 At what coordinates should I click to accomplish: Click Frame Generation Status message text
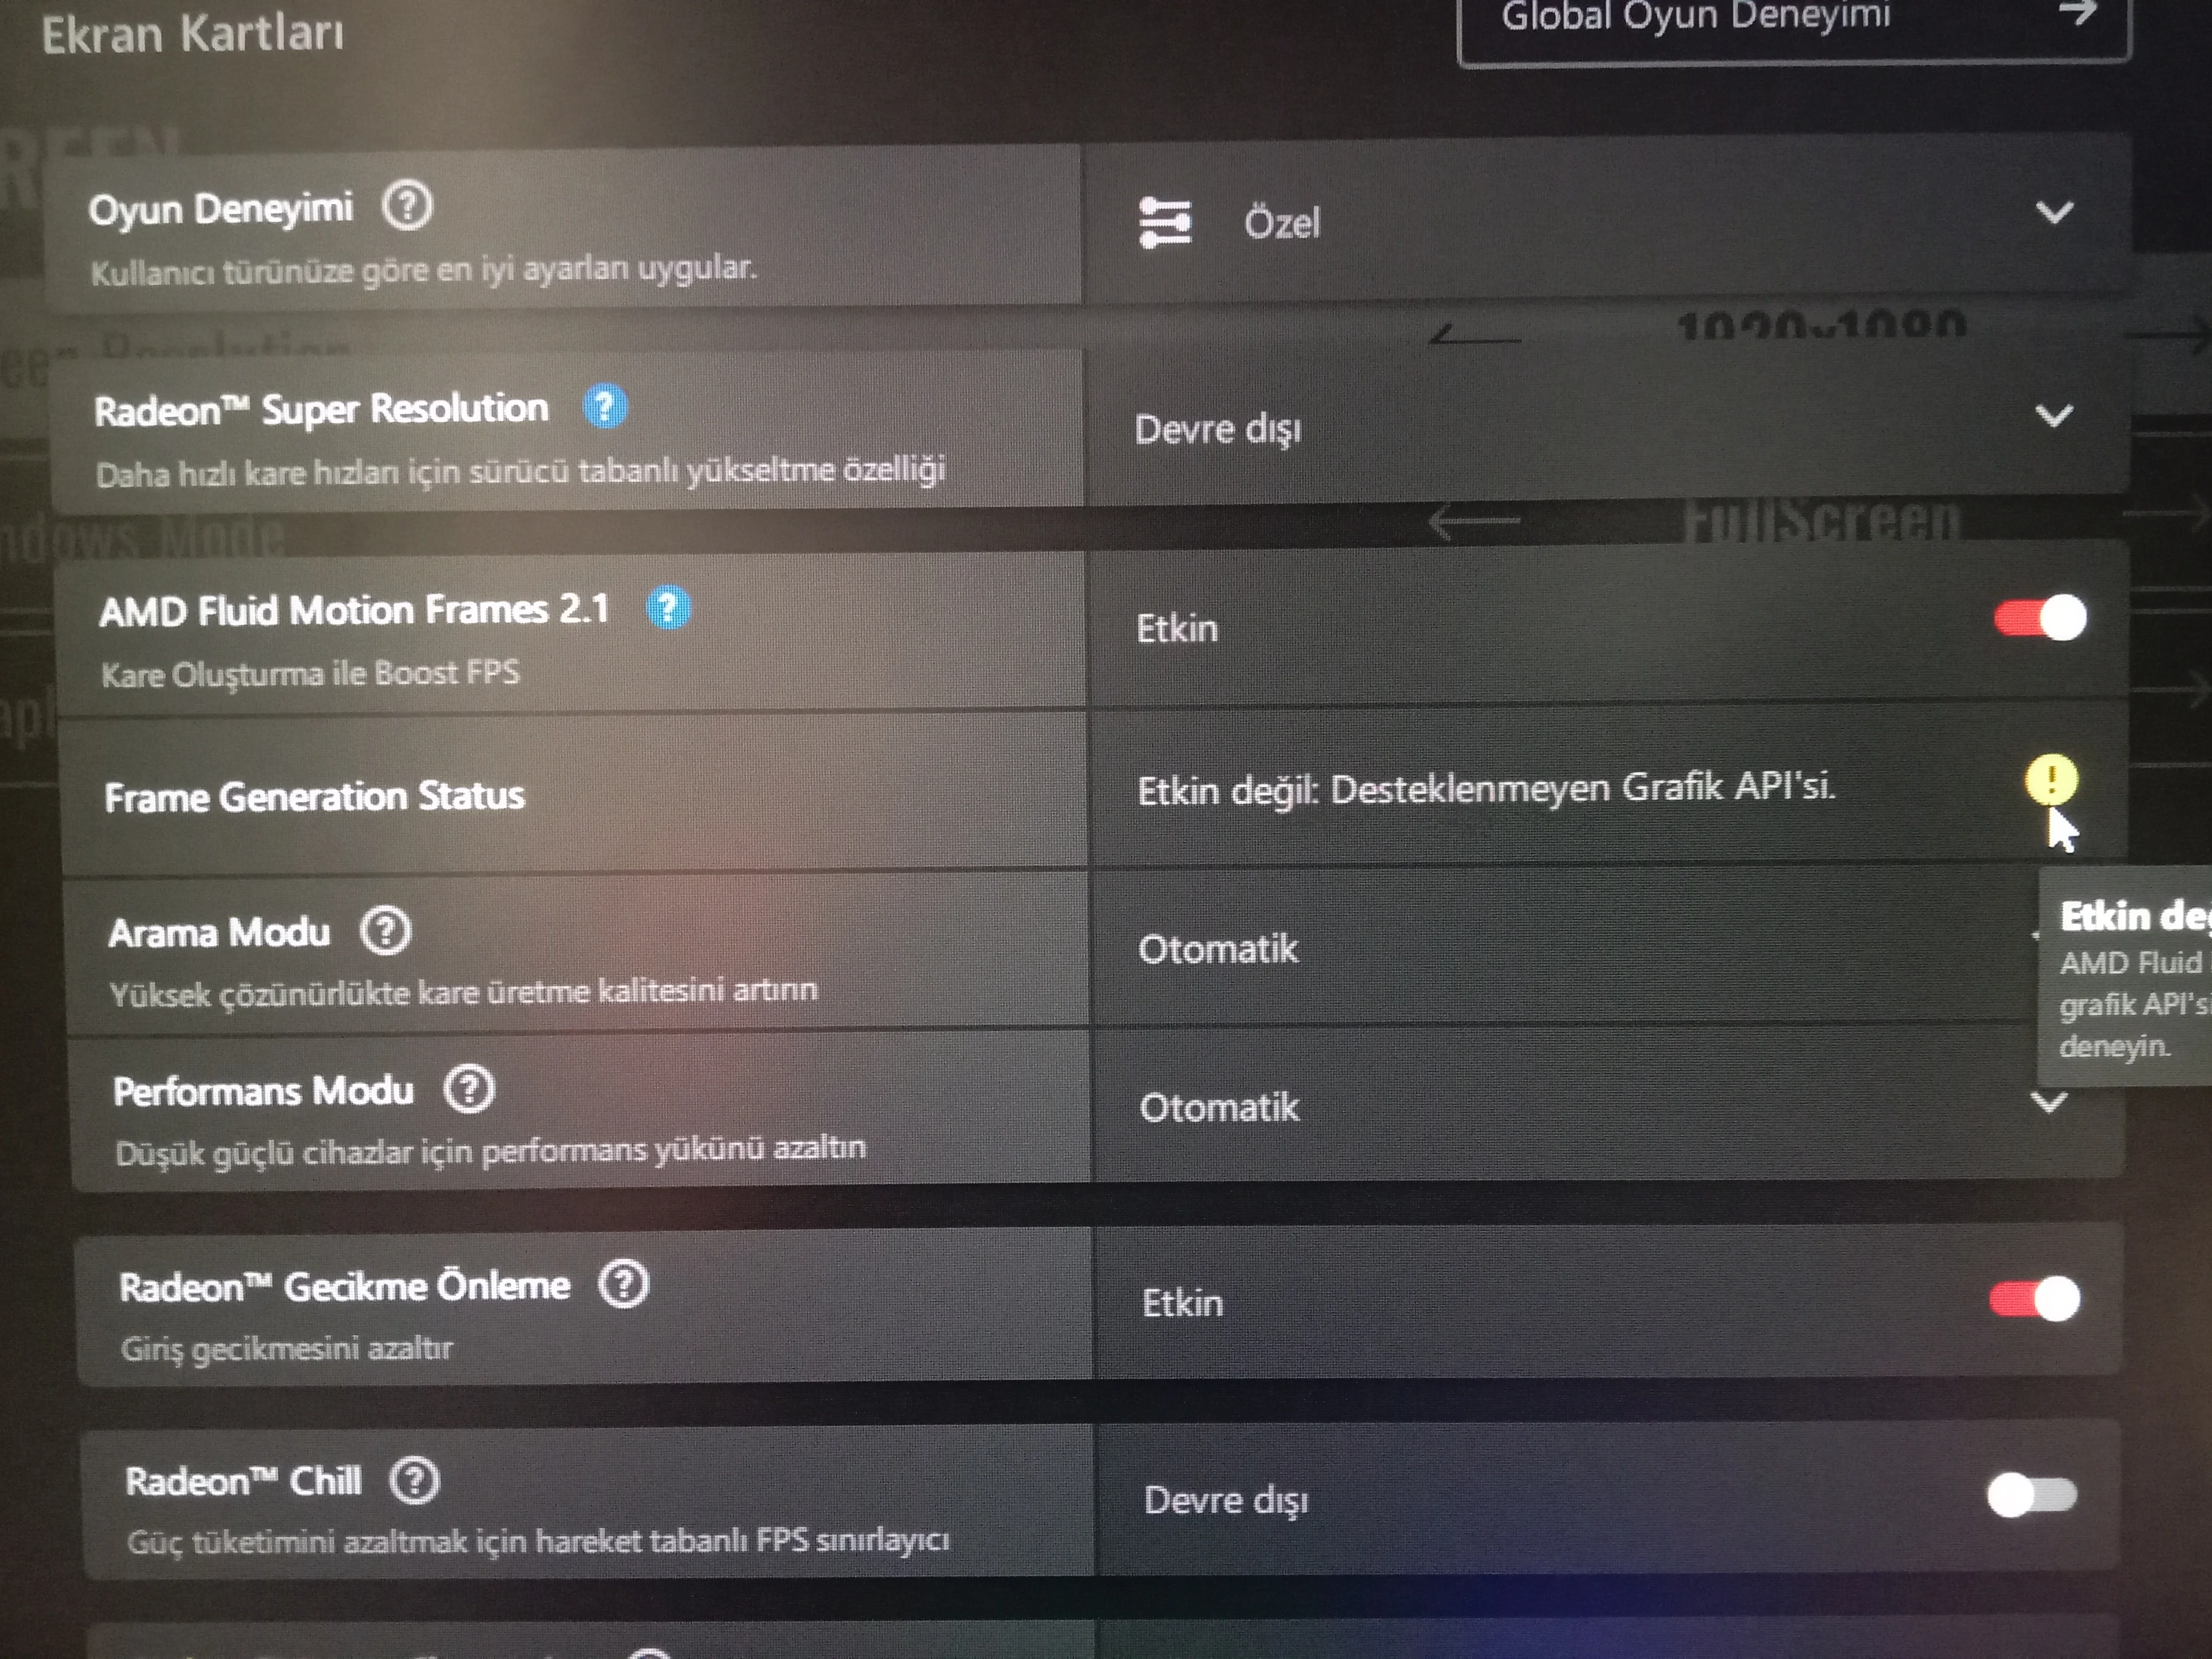coord(1486,789)
